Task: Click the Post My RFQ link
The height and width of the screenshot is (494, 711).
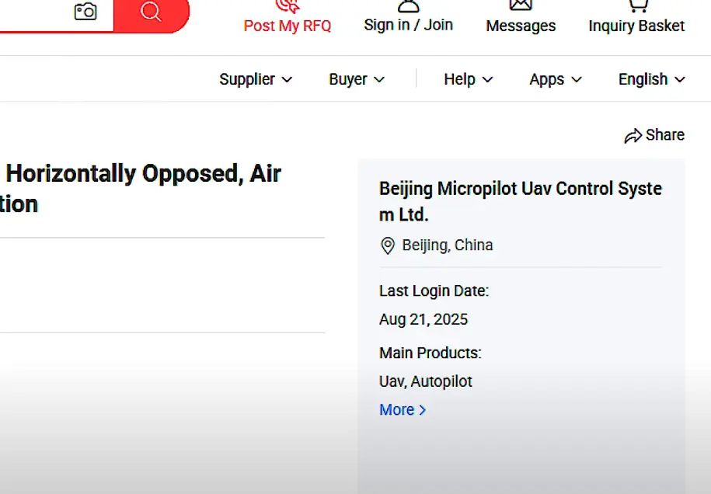Action: coord(288,26)
